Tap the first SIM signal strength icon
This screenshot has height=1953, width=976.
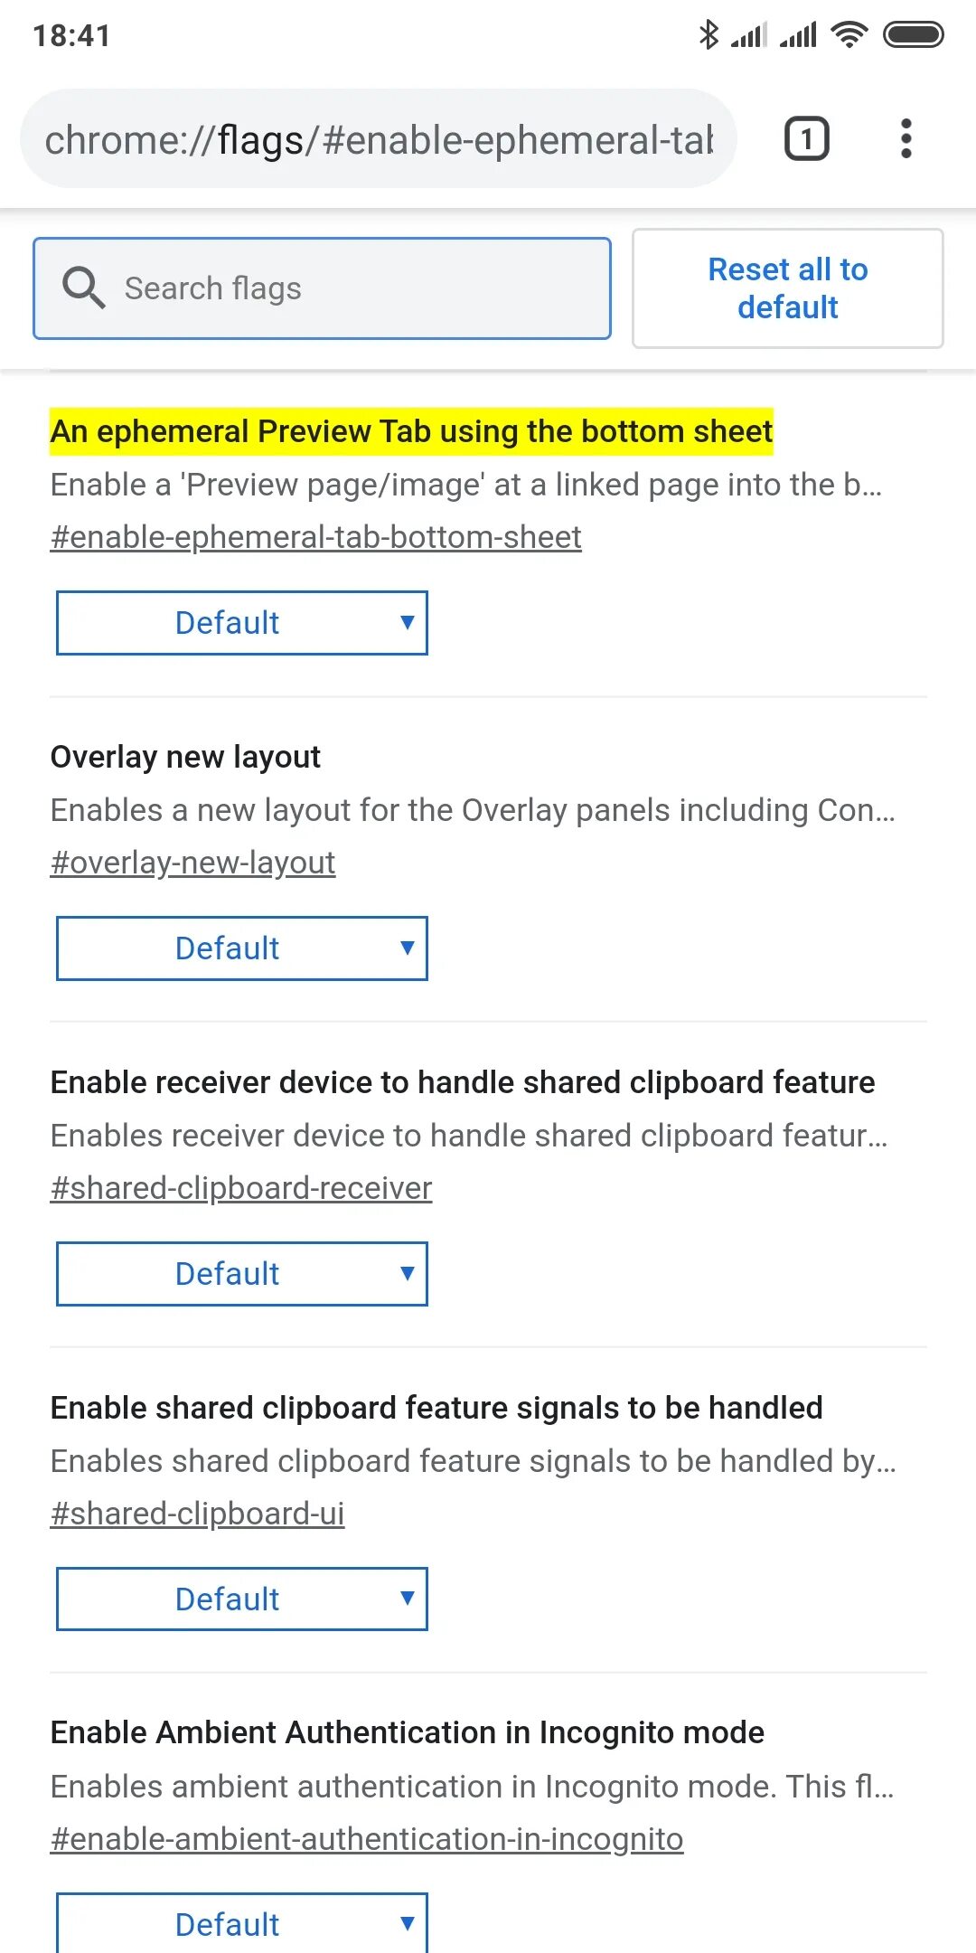point(749,35)
